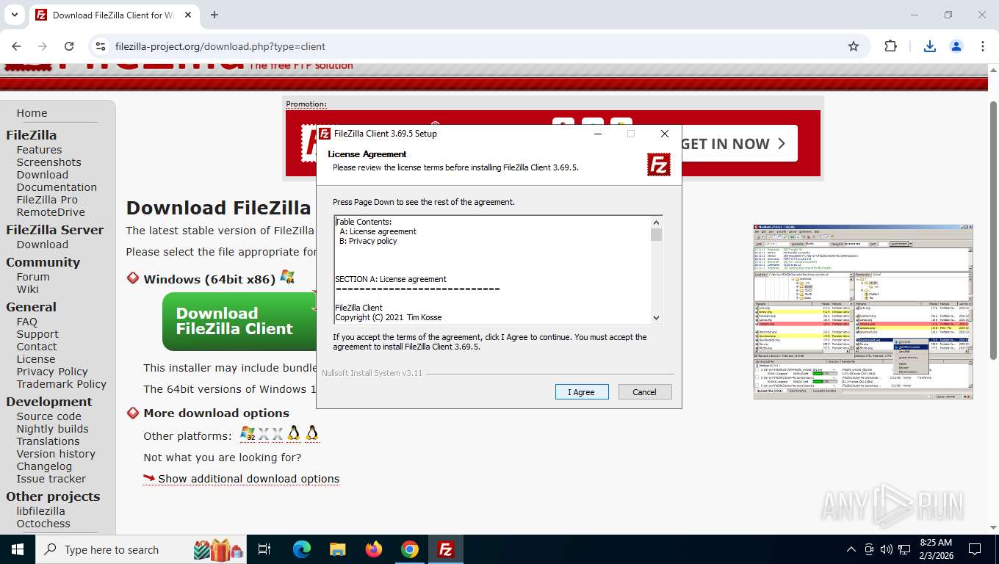Screen dimensions: 999x564
Task: Open License page in sidebar
Action: point(36,359)
